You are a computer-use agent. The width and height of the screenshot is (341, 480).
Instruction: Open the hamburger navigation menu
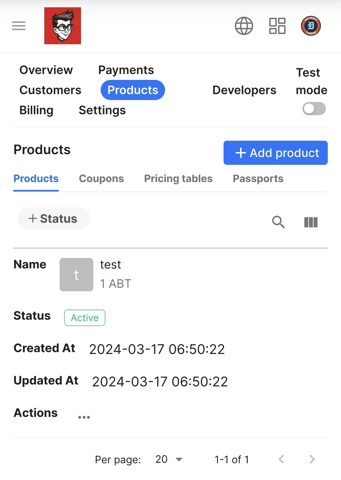click(19, 26)
